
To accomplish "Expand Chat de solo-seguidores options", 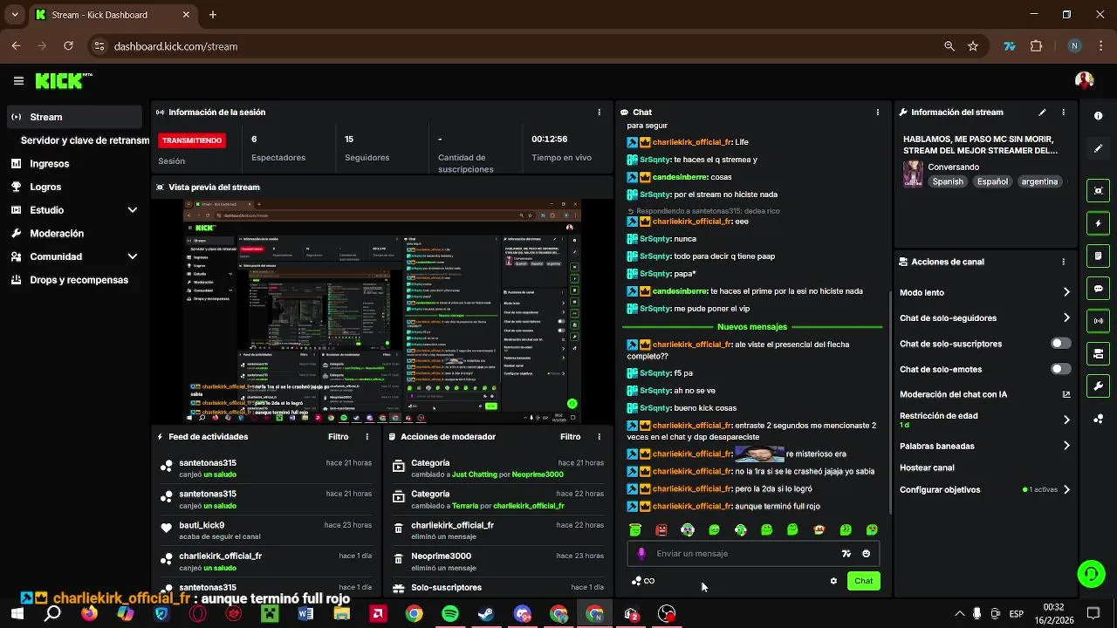I will (1066, 318).
